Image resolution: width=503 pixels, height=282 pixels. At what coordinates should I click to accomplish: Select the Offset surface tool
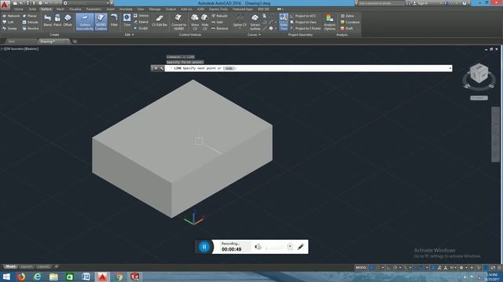[x=68, y=20]
